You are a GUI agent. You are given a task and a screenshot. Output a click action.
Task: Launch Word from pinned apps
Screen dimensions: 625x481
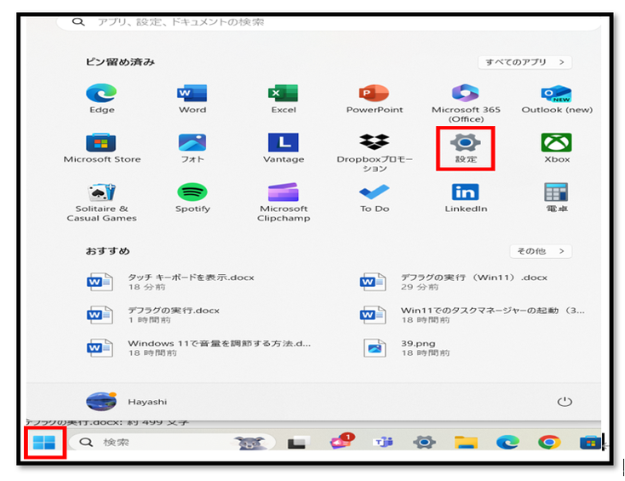tap(192, 99)
